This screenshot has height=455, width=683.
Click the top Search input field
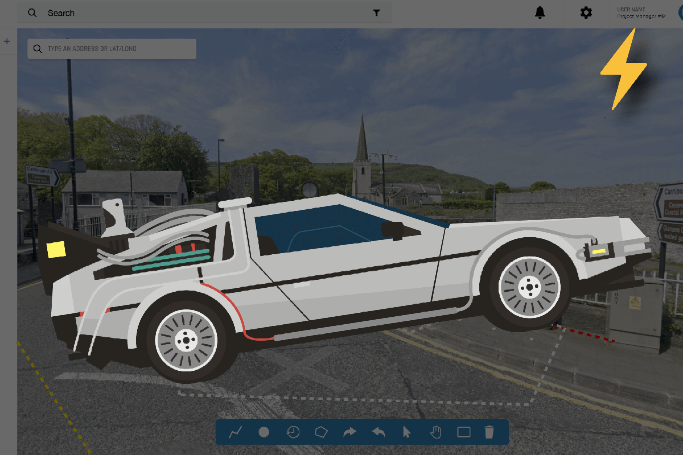pyautogui.click(x=205, y=13)
